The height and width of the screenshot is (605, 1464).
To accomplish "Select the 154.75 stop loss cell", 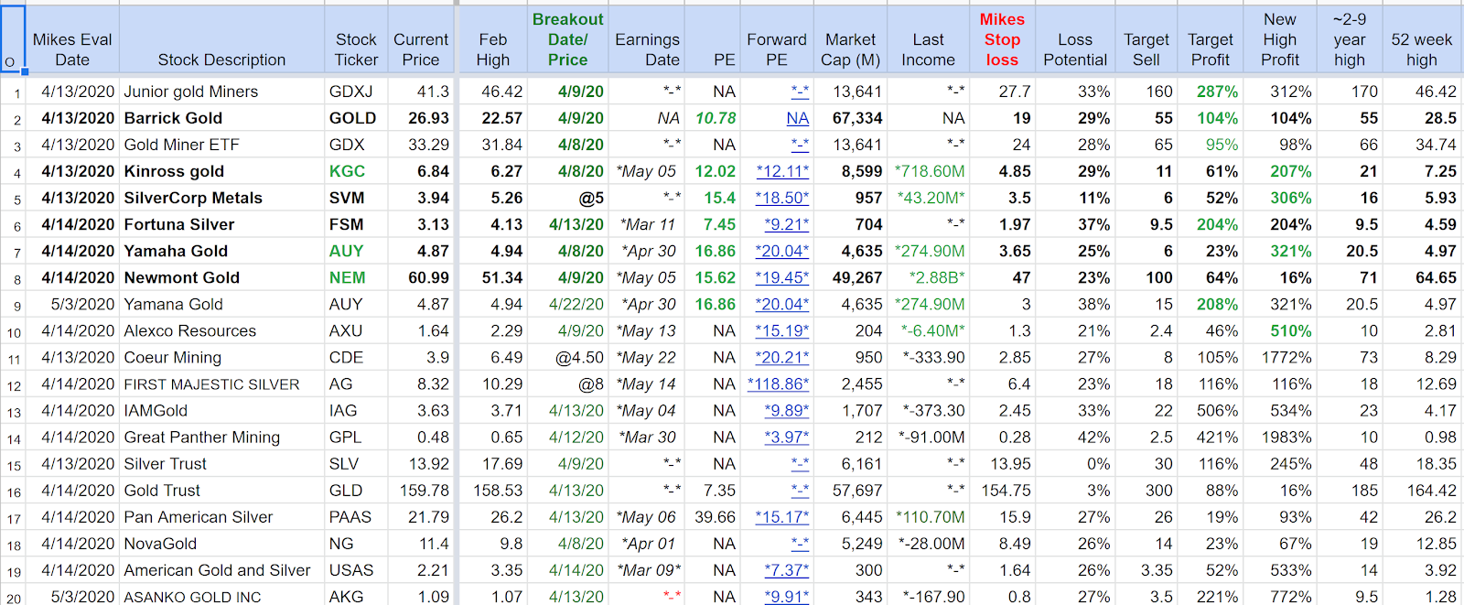I will pyautogui.click(x=1002, y=490).
